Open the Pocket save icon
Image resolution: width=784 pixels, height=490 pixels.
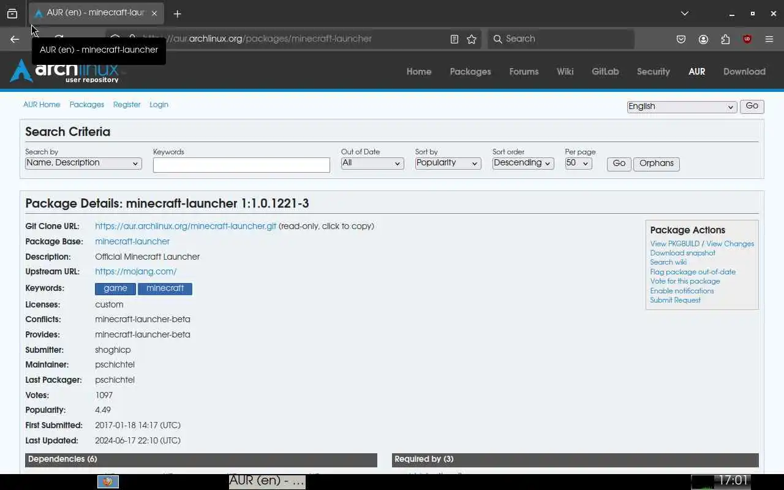coord(681,39)
